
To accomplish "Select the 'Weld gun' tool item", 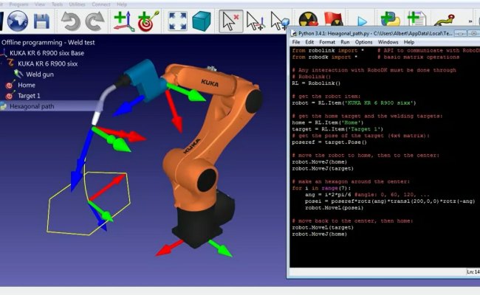I will (x=40, y=74).
